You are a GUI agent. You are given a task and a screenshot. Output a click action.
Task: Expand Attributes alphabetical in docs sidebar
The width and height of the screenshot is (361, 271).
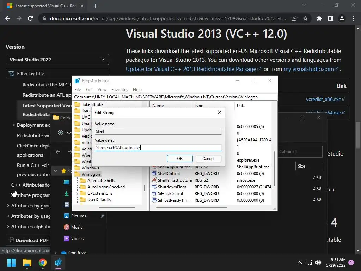coord(8,227)
